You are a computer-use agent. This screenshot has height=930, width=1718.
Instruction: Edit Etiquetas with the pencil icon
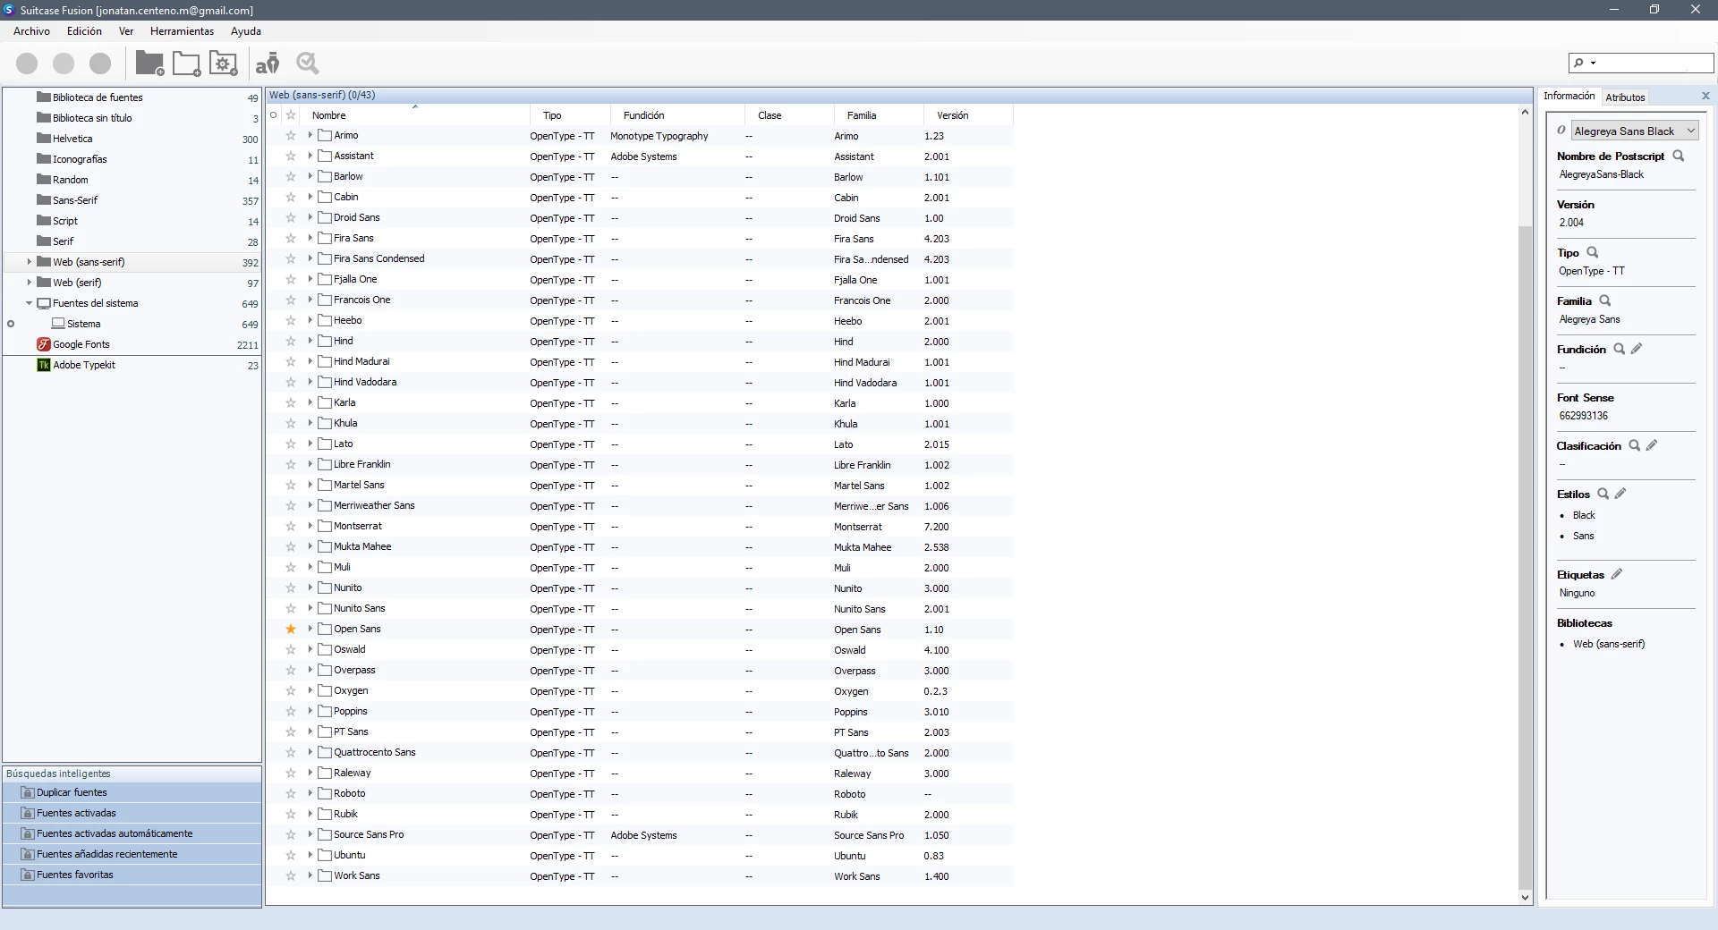pos(1617,574)
